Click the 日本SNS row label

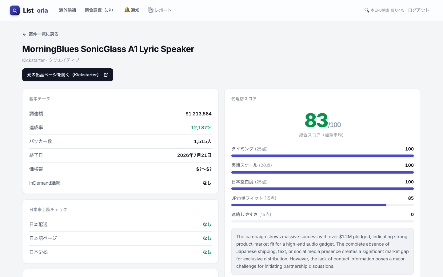[x=38, y=252]
